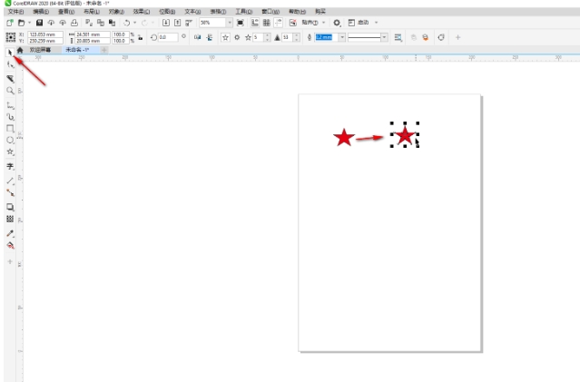Select the Pick tool in toolbox

[10, 53]
